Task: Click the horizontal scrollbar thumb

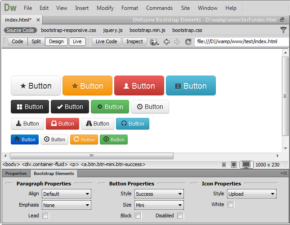Action: [x=92, y=156]
